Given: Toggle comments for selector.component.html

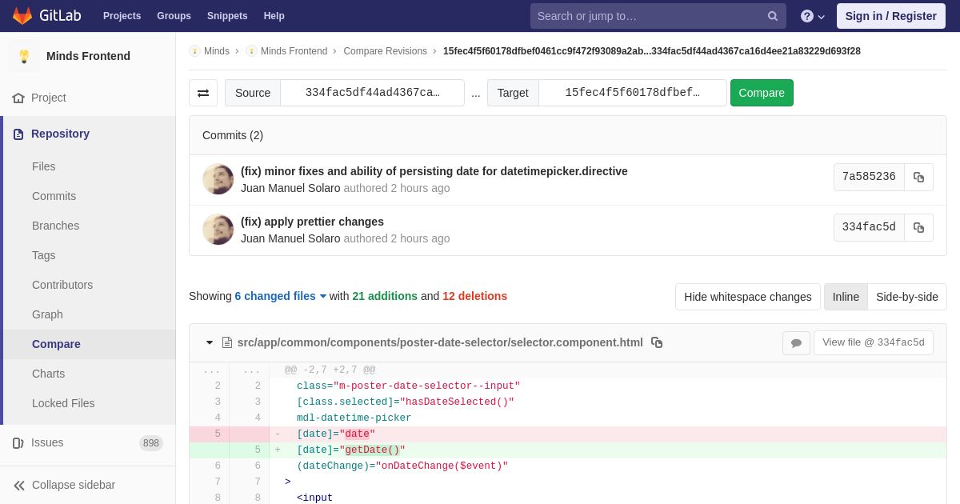Looking at the screenshot, I should [796, 343].
